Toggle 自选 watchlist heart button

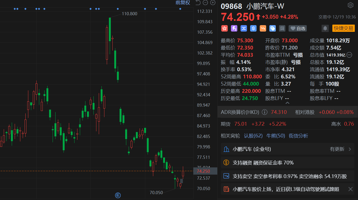tap(298, 28)
